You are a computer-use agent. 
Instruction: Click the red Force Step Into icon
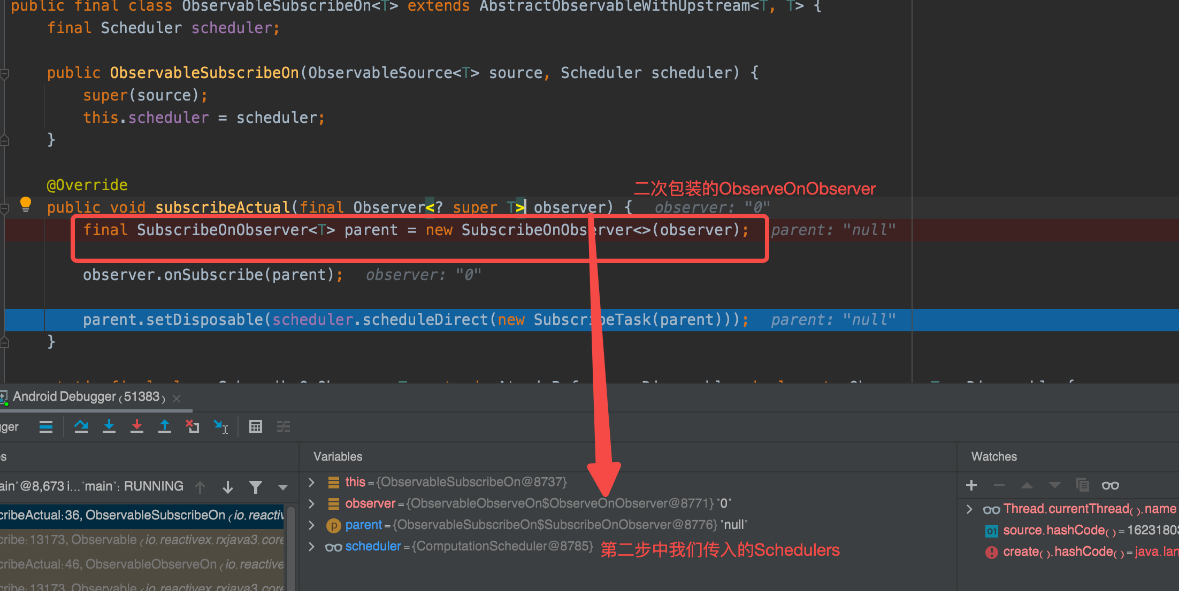pyautogui.click(x=137, y=426)
